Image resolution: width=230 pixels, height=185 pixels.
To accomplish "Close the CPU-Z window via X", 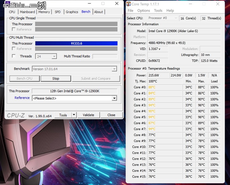I will 117,4.
